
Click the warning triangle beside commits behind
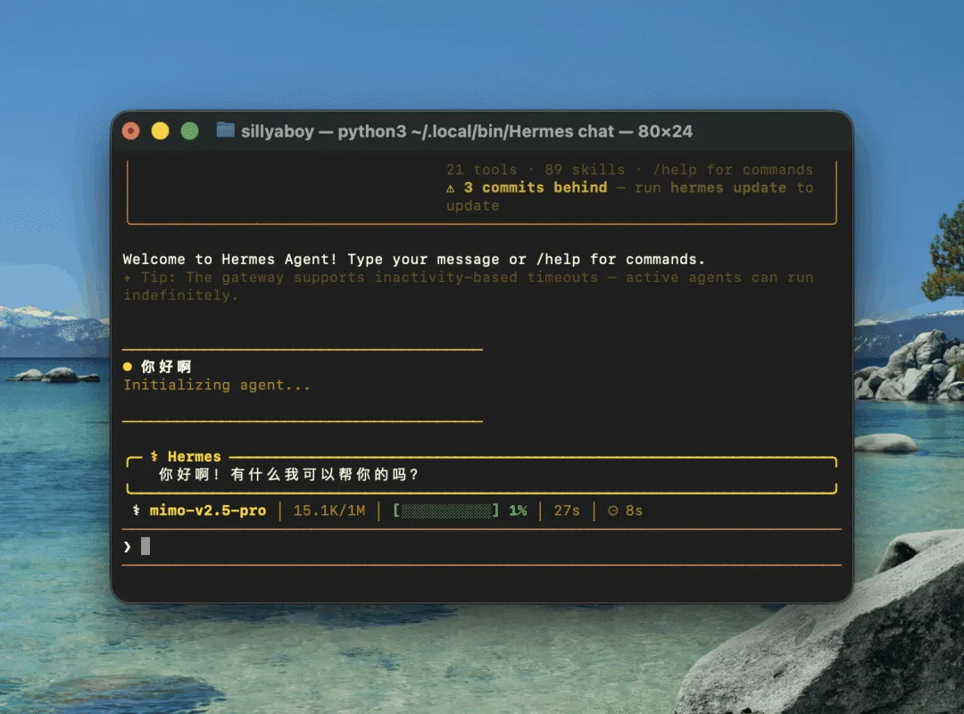click(x=451, y=188)
